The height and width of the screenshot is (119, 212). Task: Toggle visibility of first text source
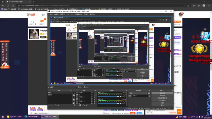coord(92,93)
